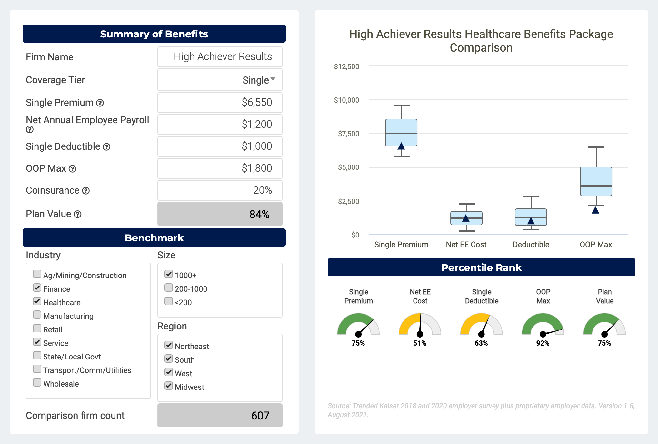The height and width of the screenshot is (444, 658).
Task: Click the source citation footnote
Action: [x=481, y=410]
